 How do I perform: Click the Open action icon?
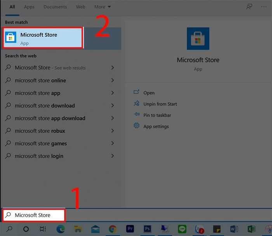click(x=136, y=92)
